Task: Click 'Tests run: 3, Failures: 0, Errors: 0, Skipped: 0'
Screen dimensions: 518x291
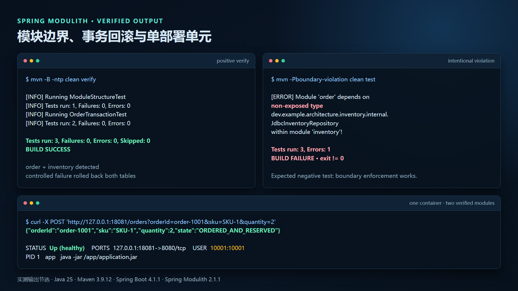Action: pos(88,141)
